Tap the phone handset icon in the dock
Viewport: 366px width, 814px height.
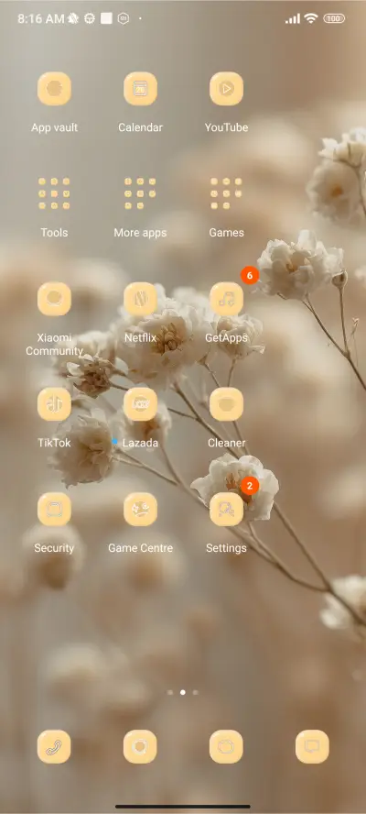click(54, 746)
